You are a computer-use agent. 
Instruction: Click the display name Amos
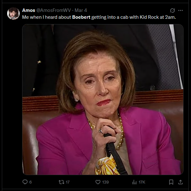(29, 10)
